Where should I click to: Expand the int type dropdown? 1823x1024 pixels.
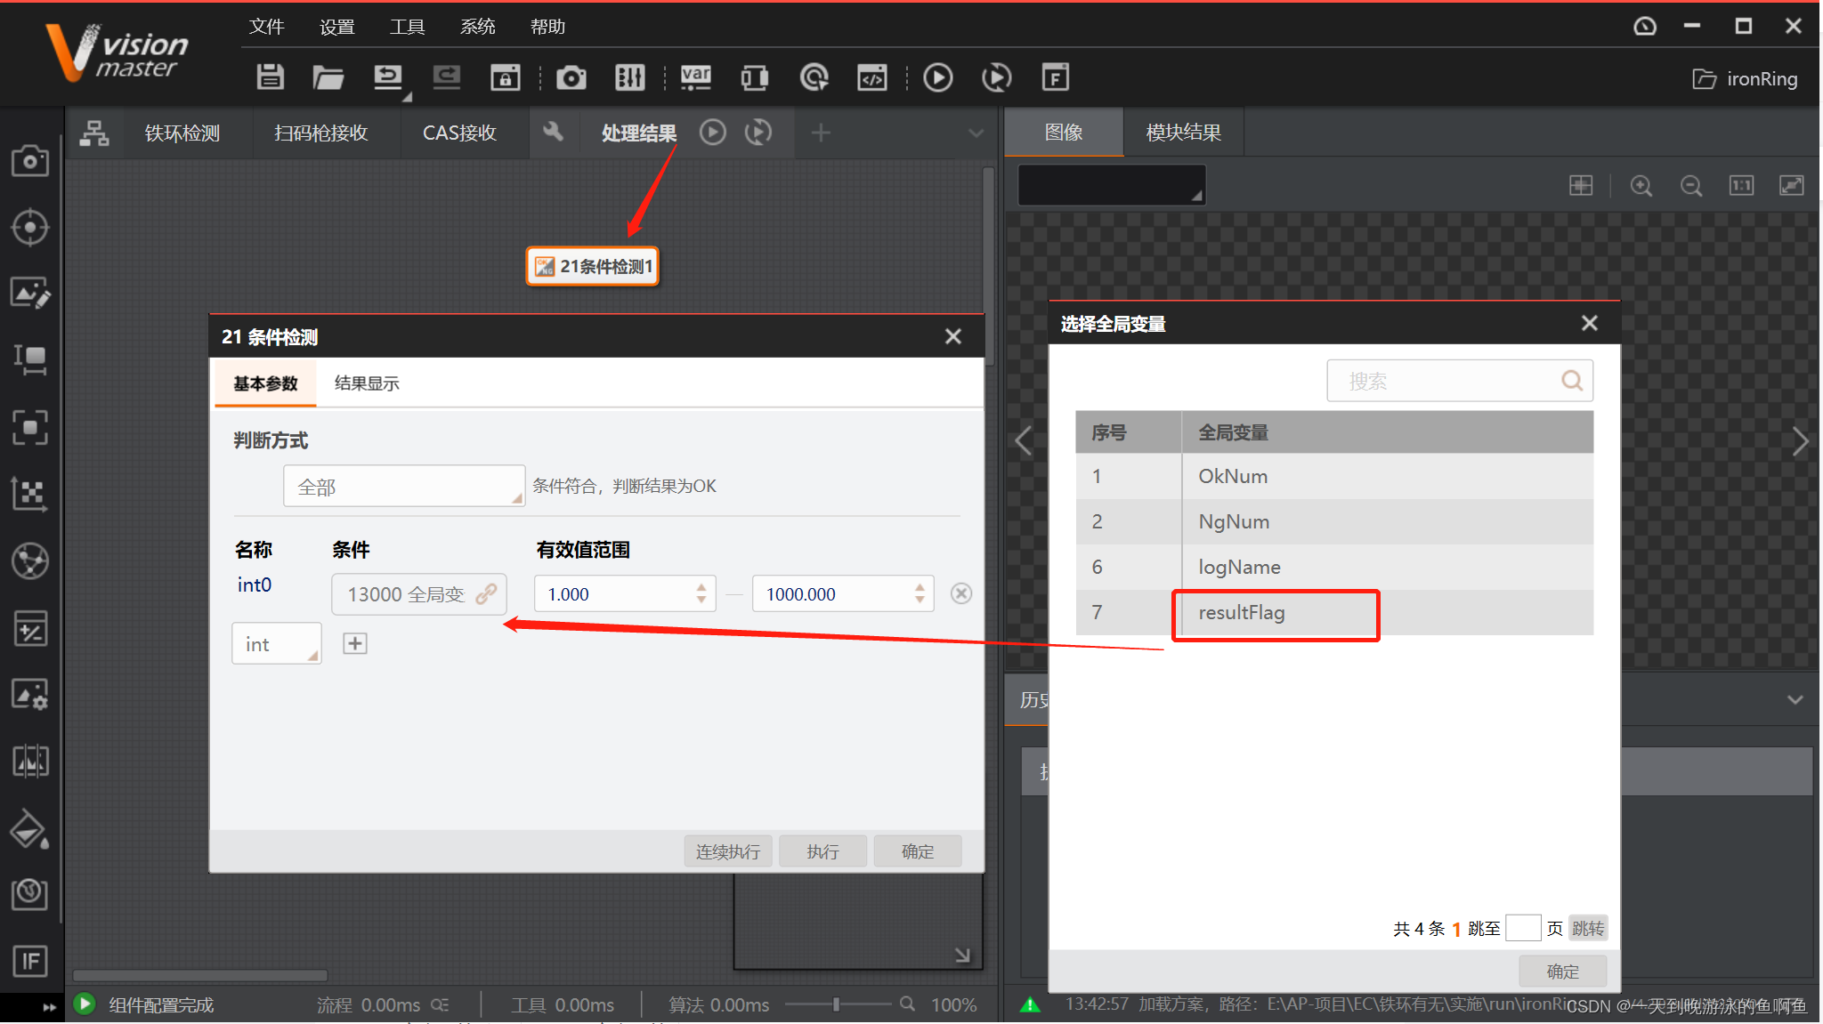click(277, 644)
